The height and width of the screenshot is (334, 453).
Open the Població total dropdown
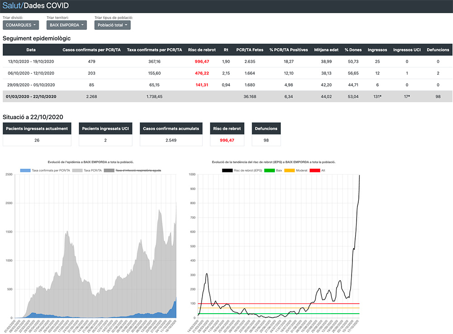tap(112, 25)
